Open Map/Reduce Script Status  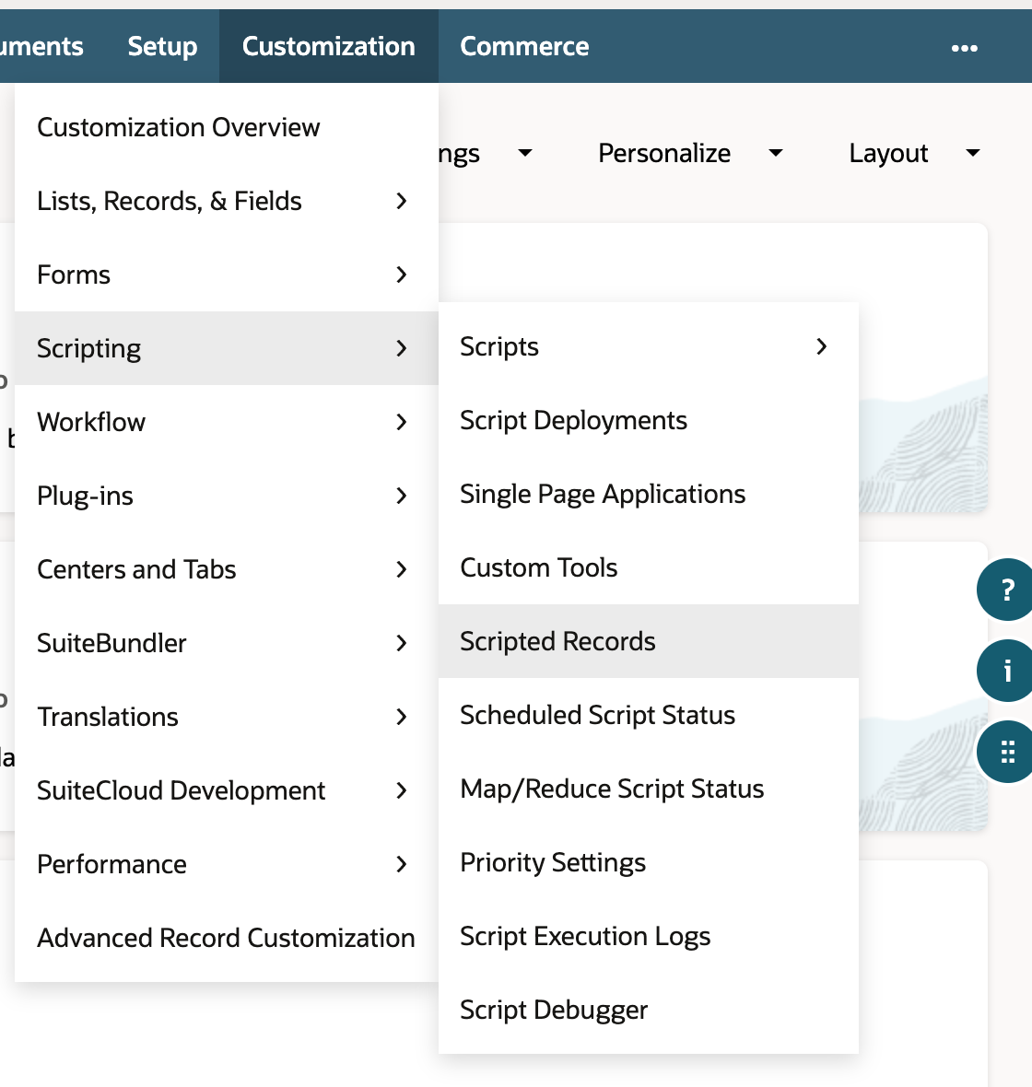point(649,789)
